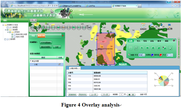Click the full-extent globe toolbar button
Screen dimensions: 181x108
tap(64, 27)
